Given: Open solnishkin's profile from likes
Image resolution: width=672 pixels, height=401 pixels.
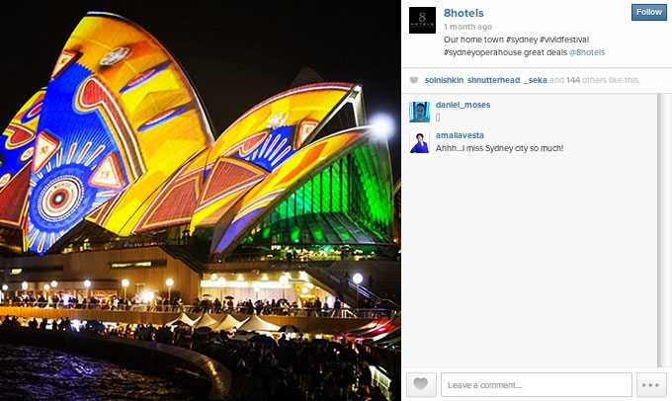Looking at the screenshot, I should pos(444,80).
